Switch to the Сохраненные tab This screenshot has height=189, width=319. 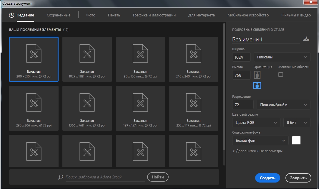59,15
